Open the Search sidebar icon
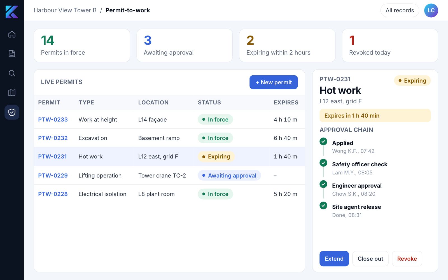448x280 pixels. point(12,73)
